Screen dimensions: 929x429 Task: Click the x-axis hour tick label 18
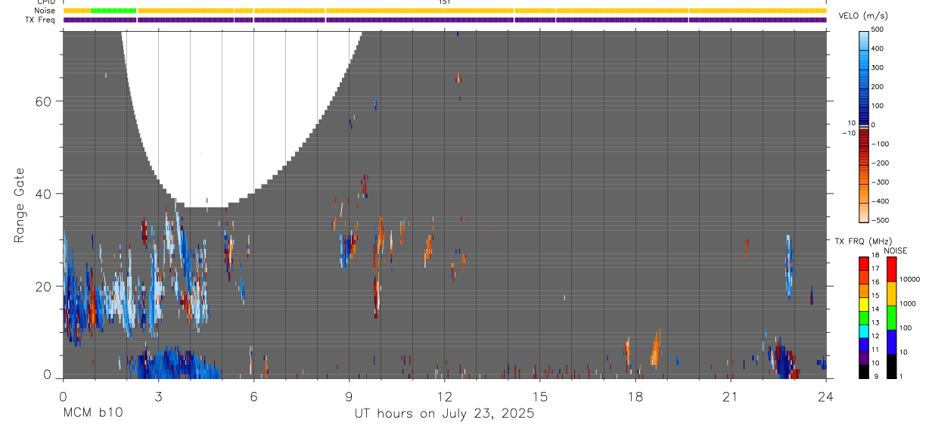click(635, 396)
